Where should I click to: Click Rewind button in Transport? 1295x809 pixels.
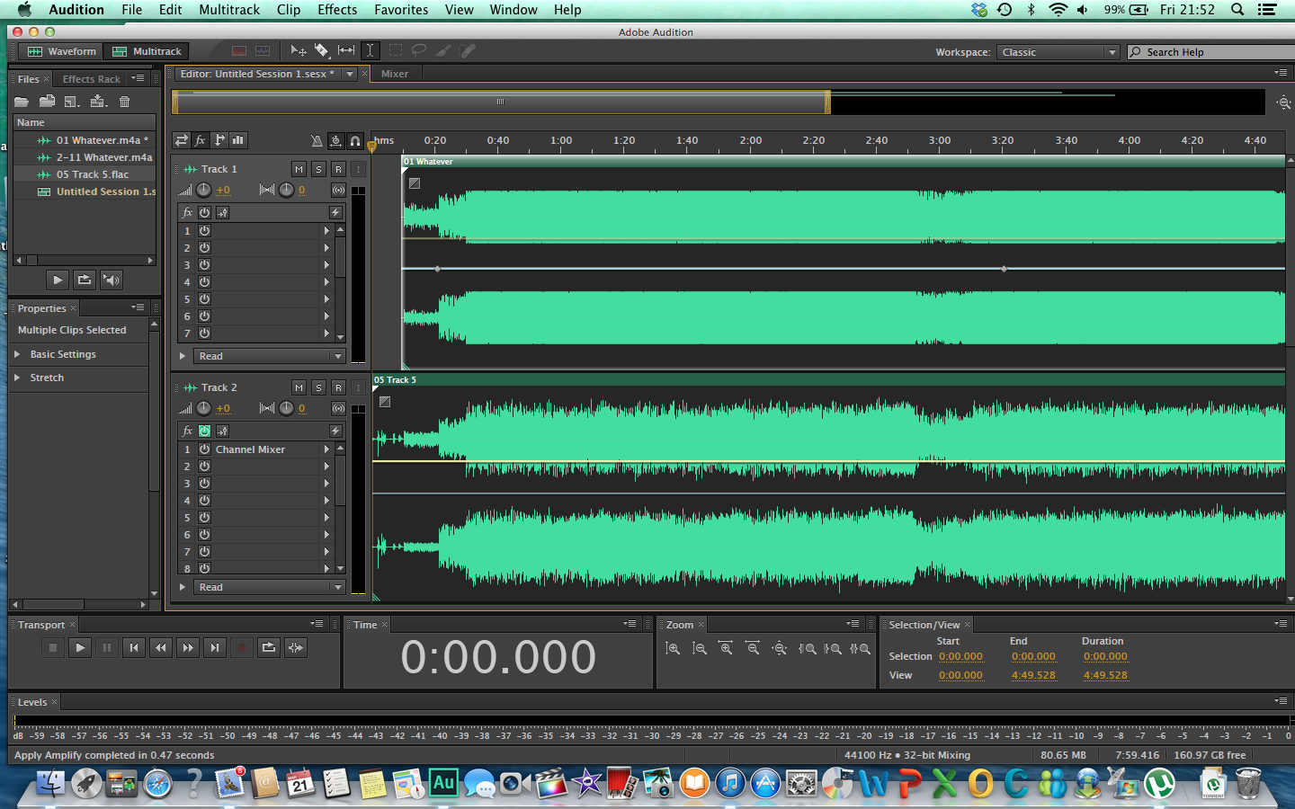[161, 647]
